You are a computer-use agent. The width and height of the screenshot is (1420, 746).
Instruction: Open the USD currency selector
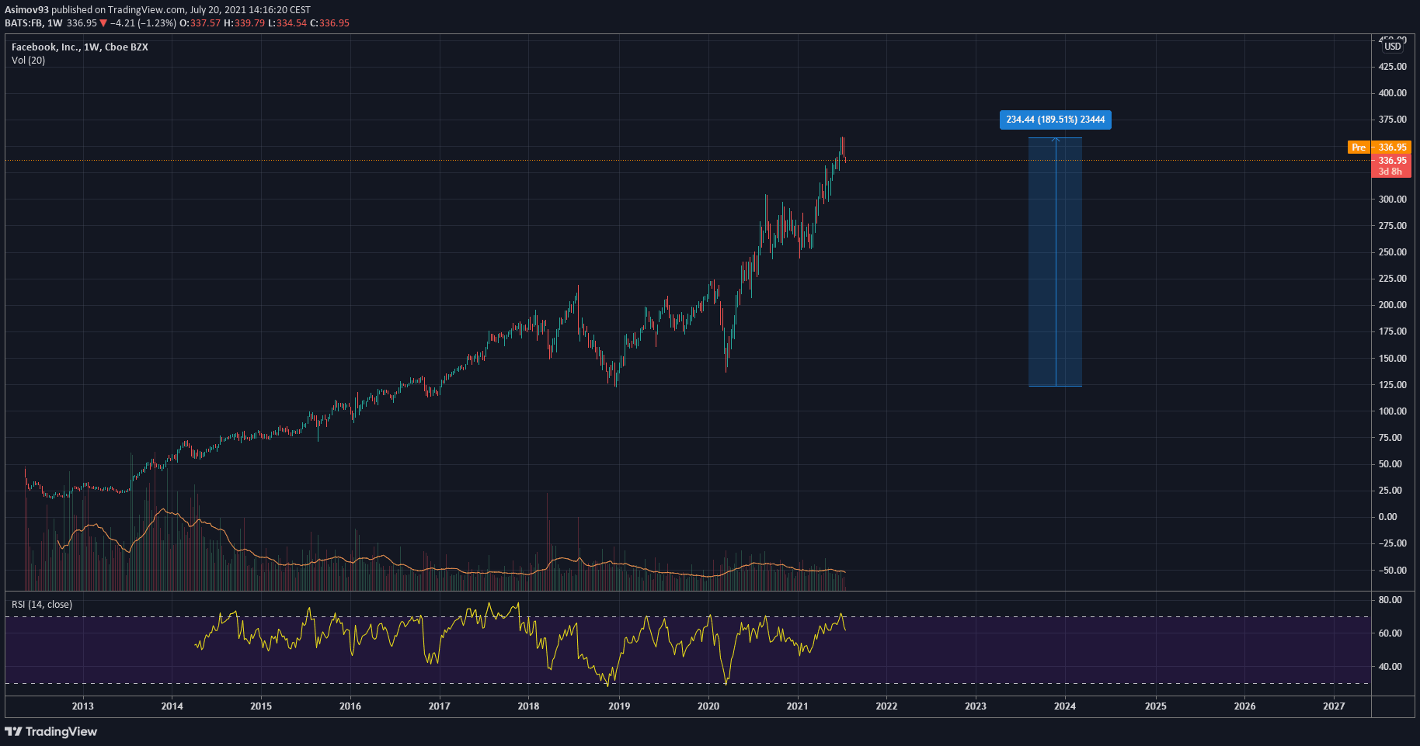pyautogui.click(x=1392, y=47)
